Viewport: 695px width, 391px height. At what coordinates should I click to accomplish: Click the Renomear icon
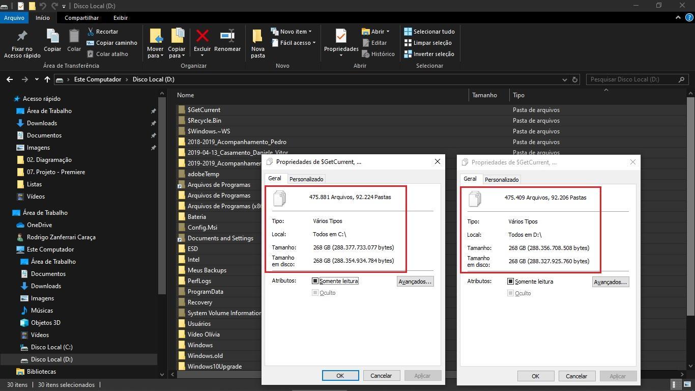(227, 36)
